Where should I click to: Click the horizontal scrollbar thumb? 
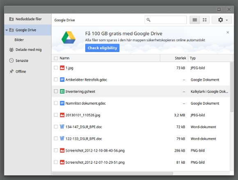click(112, 173)
